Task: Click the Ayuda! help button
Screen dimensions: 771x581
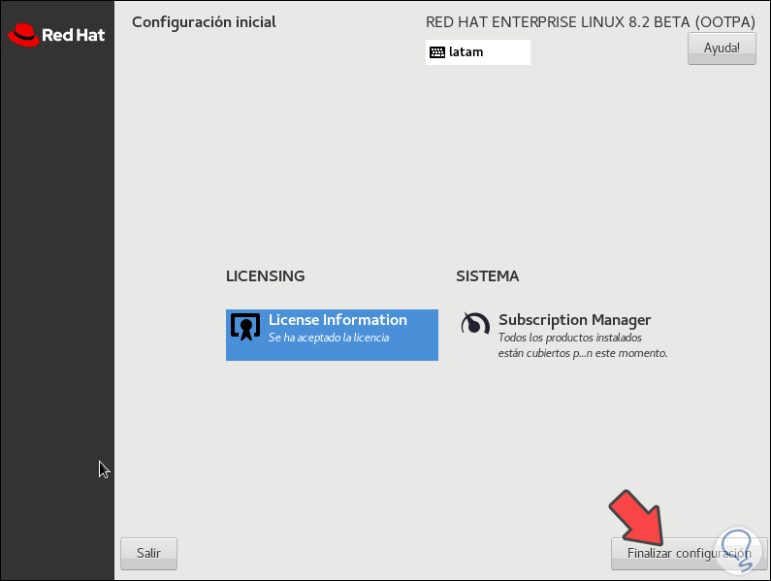Action: point(722,48)
